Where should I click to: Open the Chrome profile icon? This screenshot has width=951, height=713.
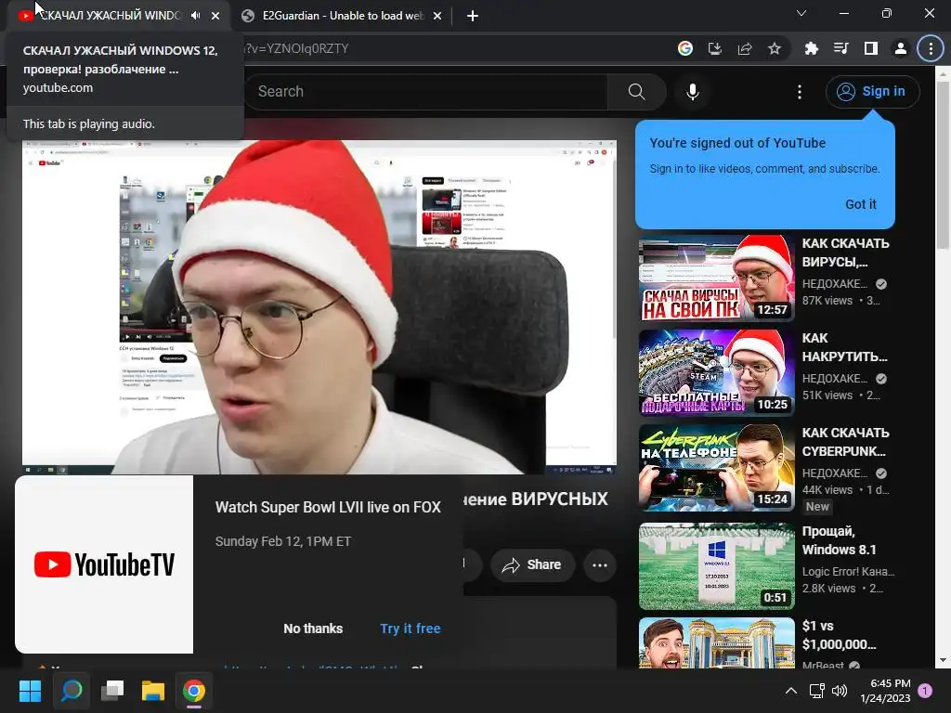pyautogui.click(x=901, y=48)
